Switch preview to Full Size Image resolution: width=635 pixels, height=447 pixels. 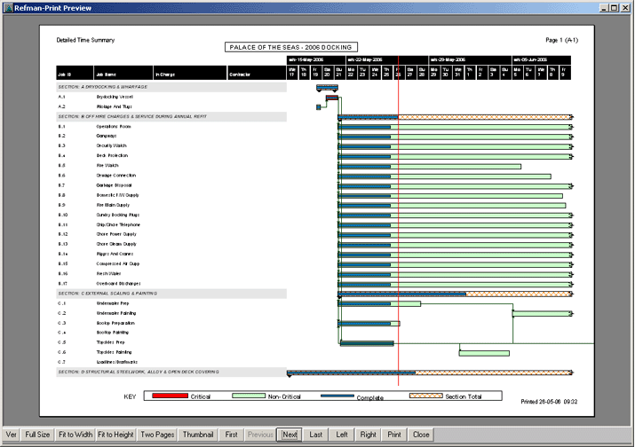(x=37, y=435)
